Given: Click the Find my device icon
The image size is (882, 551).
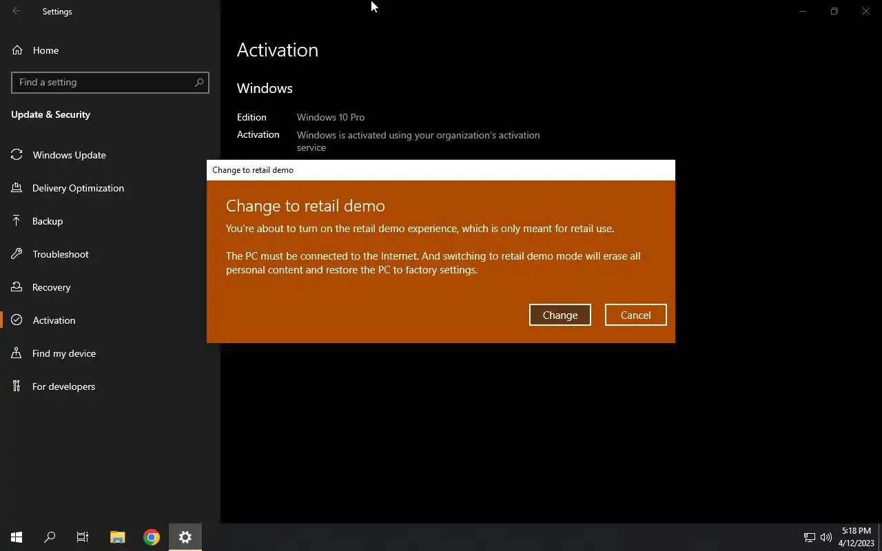Looking at the screenshot, I should tap(17, 353).
